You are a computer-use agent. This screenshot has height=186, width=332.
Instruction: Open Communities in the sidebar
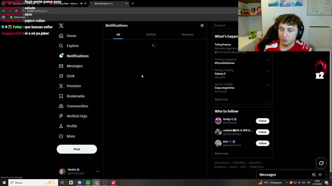click(73, 106)
